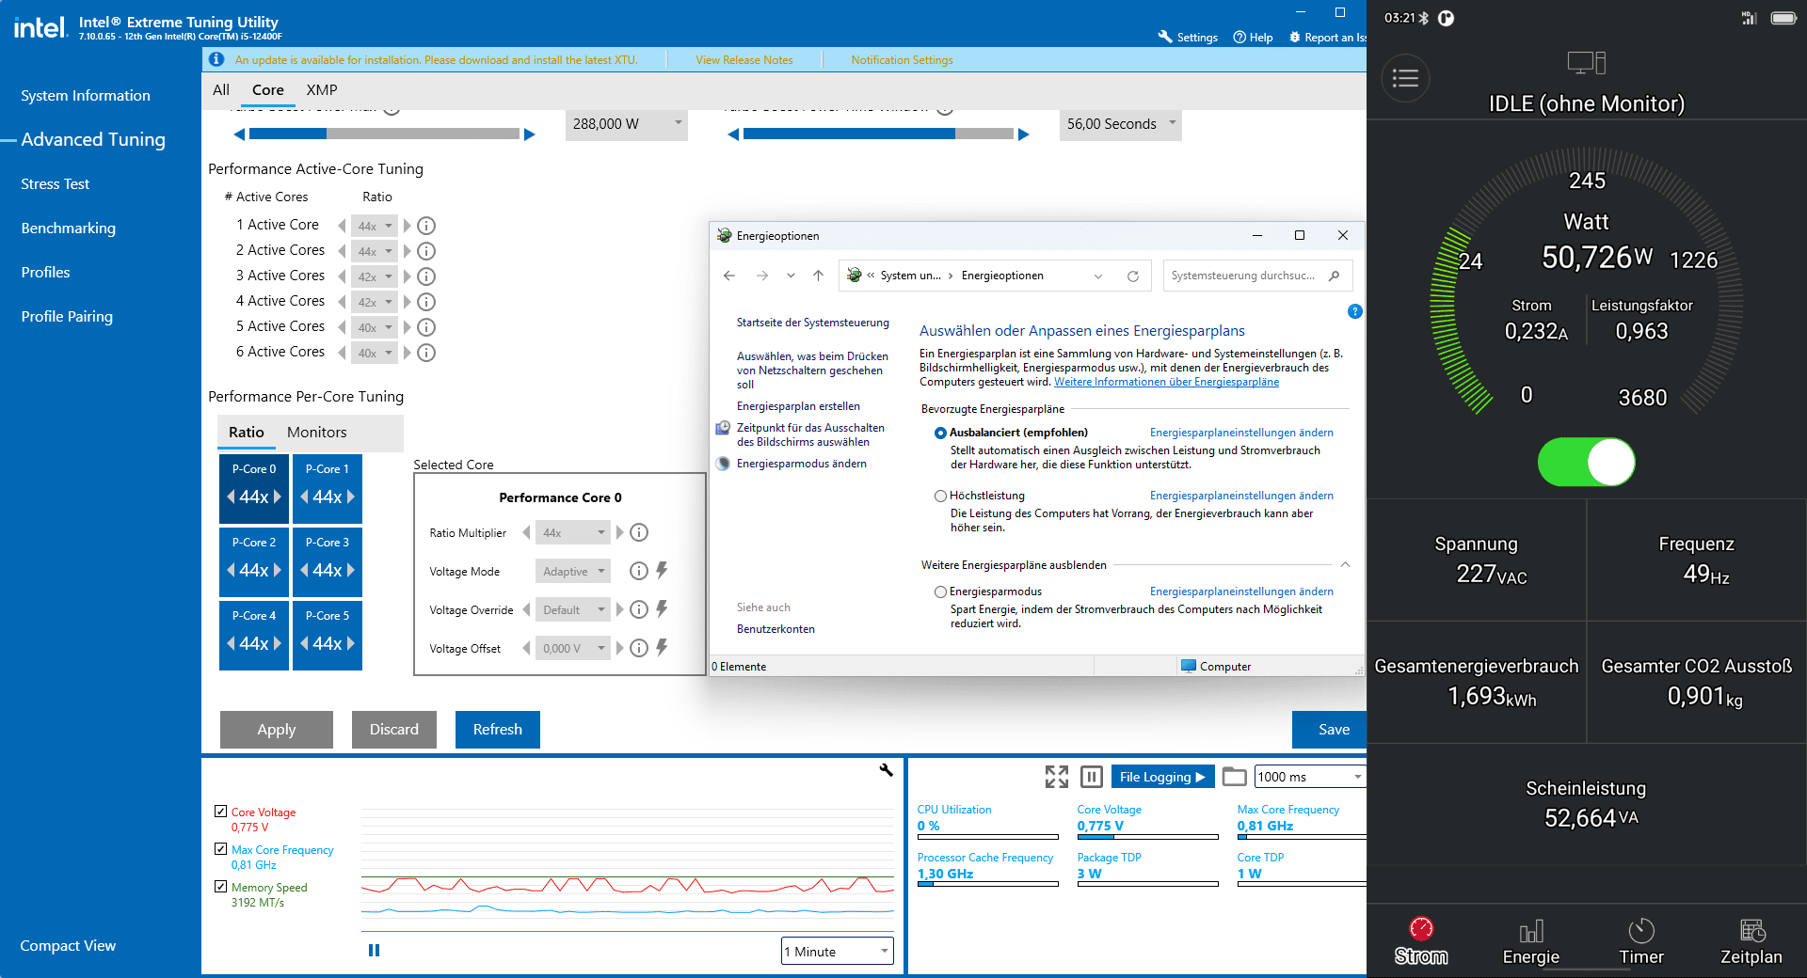Viewport: 1807px width, 978px height.
Task: Open 1000 ms logging interval dropdown
Action: (x=1310, y=777)
